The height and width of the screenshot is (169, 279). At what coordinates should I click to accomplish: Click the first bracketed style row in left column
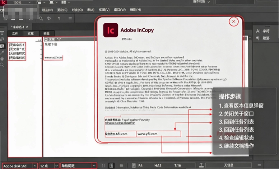pos(17,44)
